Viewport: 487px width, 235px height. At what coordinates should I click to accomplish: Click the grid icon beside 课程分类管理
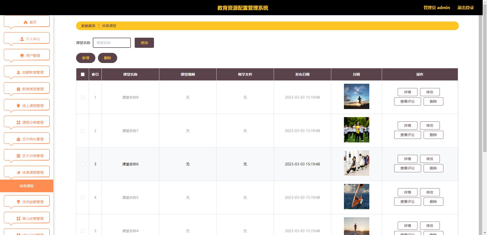point(19,123)
